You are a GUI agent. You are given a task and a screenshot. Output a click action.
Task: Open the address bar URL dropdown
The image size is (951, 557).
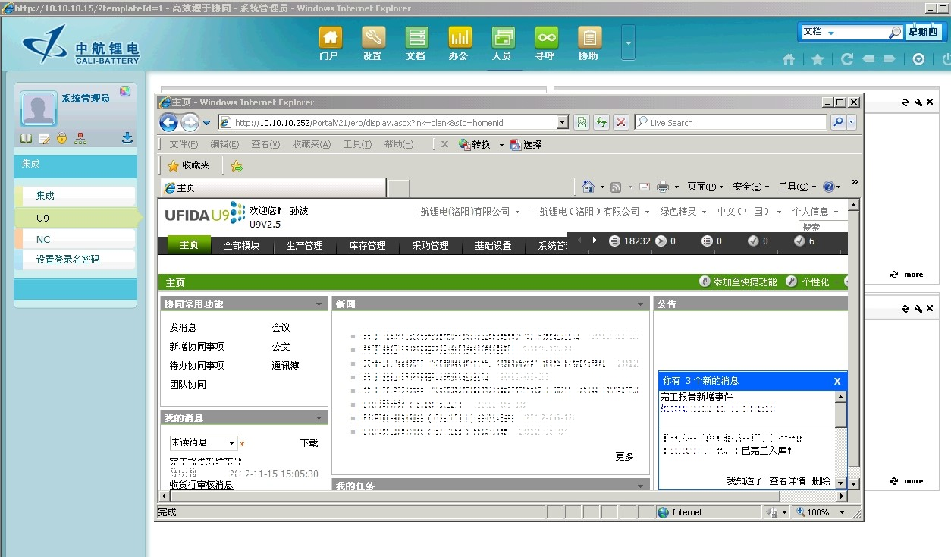[562, 122]
